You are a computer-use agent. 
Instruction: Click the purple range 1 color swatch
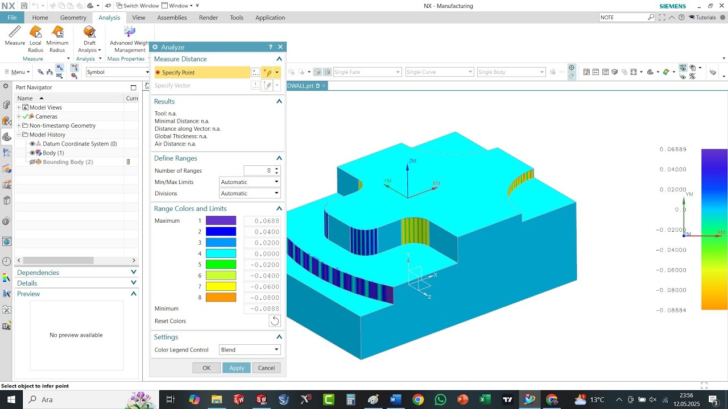click(221, 220)
